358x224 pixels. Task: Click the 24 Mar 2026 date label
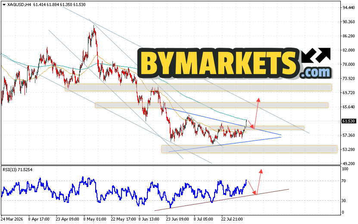click(12, 219)
